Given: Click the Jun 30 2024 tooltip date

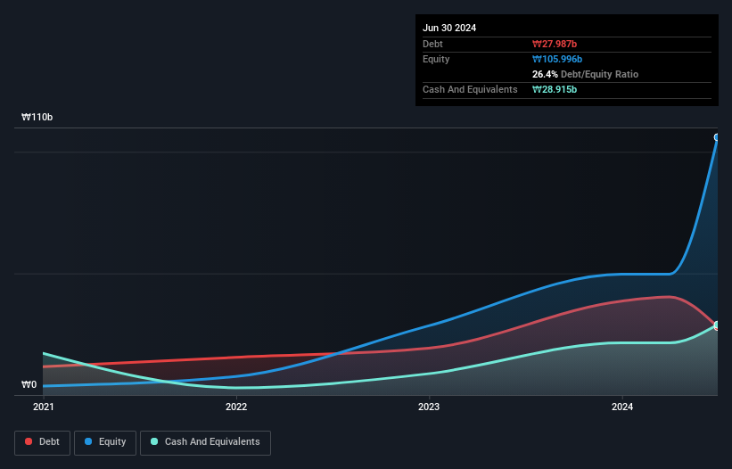Looking at the screenshot, I should pos(449,28).
